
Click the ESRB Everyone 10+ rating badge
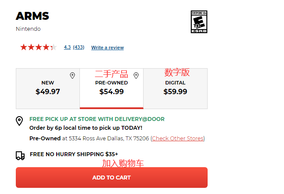coord(199,22)
